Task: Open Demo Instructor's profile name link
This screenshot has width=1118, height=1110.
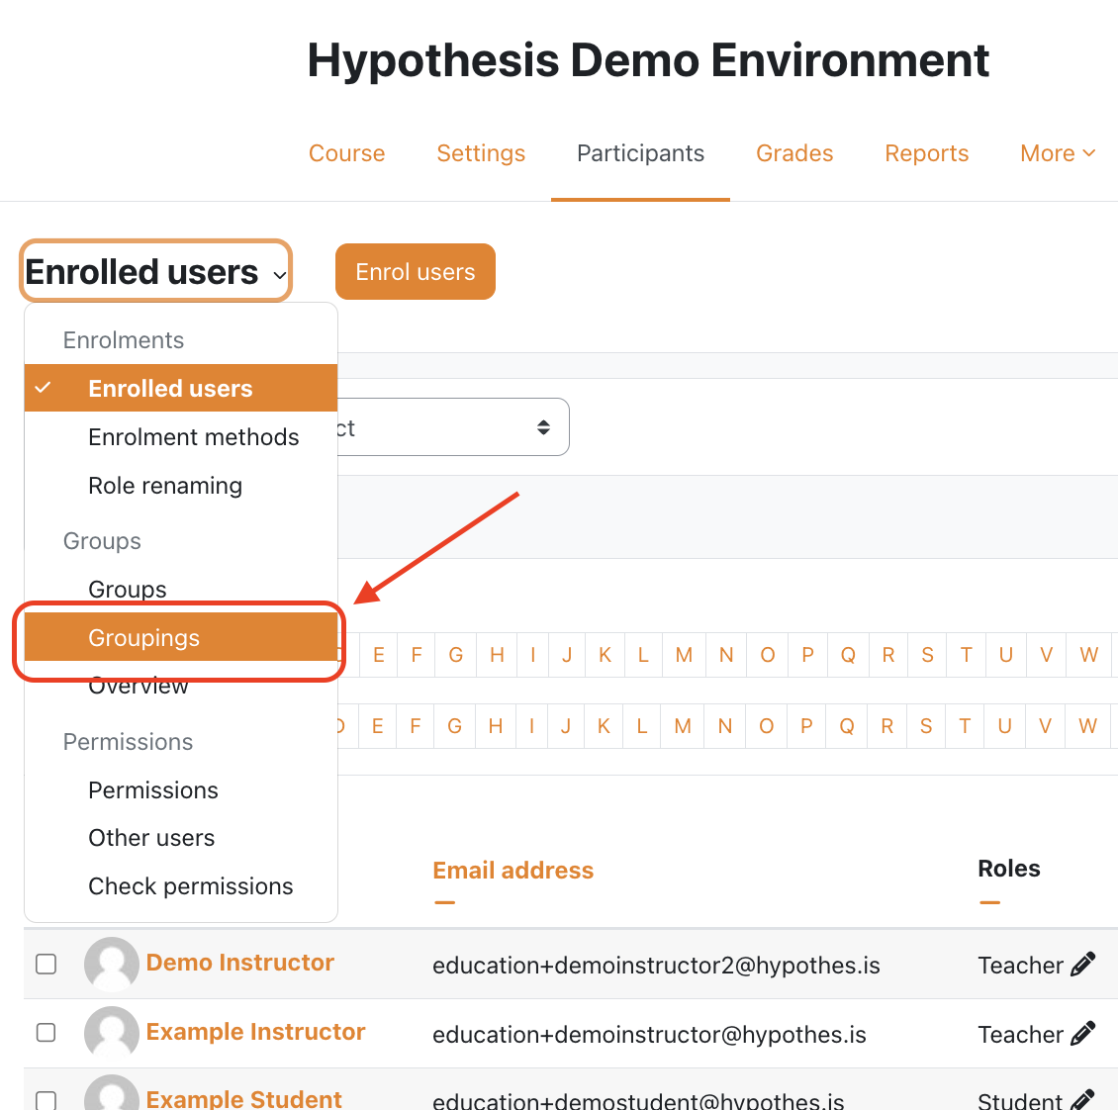Action: click(x=239, y=963)
